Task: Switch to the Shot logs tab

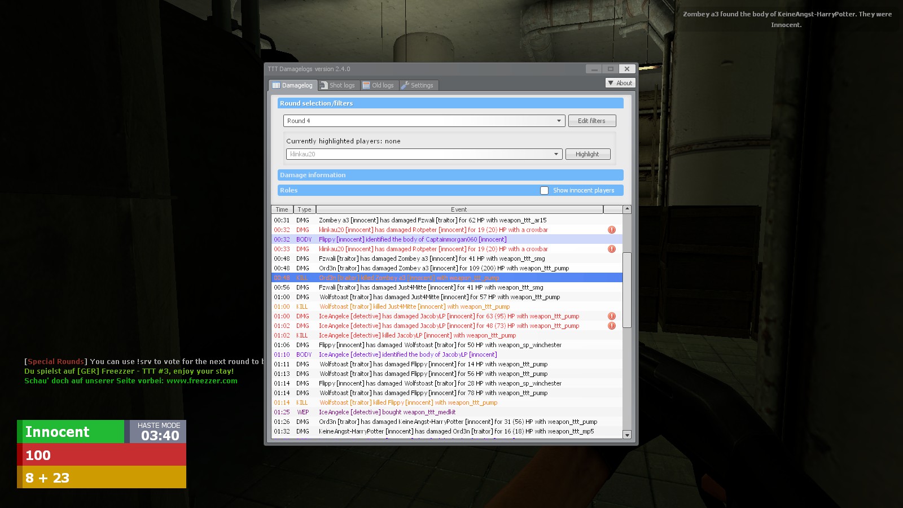Action: (x=337, y=85)
